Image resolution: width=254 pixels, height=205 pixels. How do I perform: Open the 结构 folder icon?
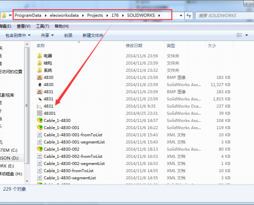[40, 63]
